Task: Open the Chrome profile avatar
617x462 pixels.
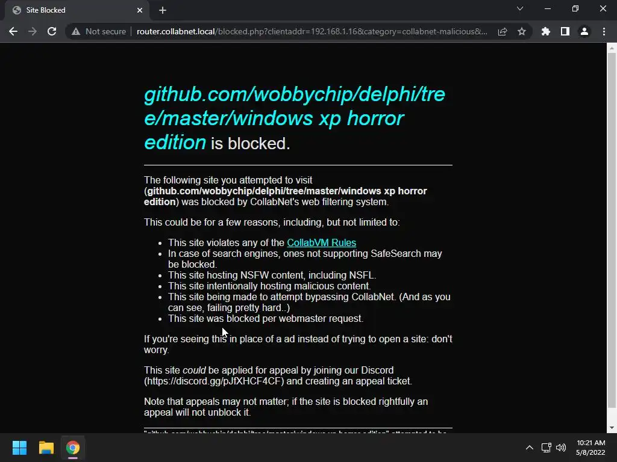Action: point(584,31)
